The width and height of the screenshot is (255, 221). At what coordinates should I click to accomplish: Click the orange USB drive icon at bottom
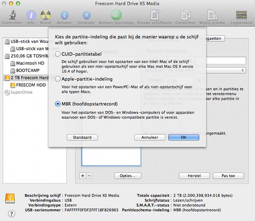[x=10, y=198]
